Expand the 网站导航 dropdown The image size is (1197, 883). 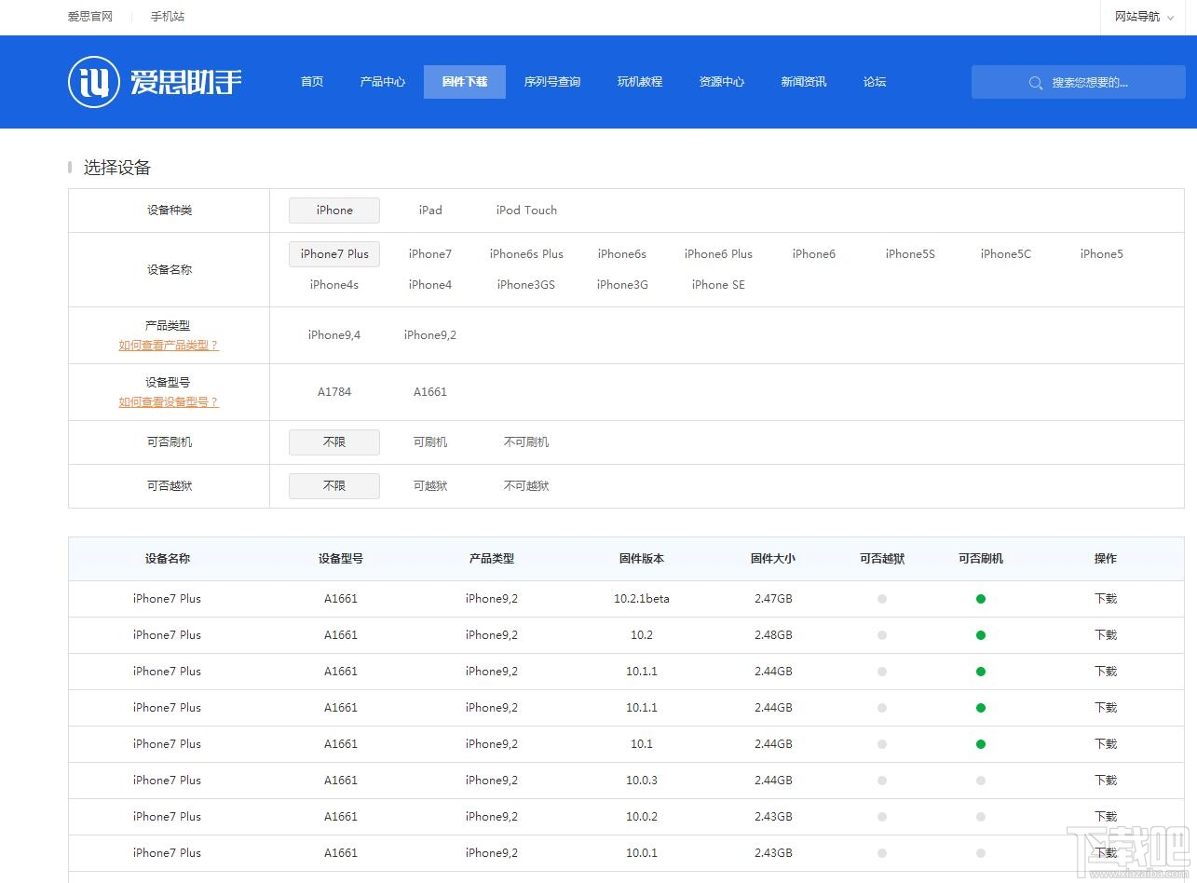1145,17
